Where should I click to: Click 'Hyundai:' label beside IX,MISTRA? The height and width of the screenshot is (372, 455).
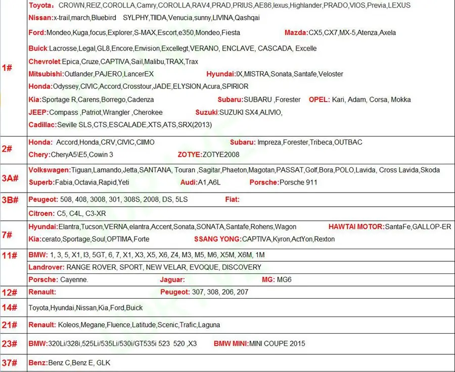click(x=221, y=74)
